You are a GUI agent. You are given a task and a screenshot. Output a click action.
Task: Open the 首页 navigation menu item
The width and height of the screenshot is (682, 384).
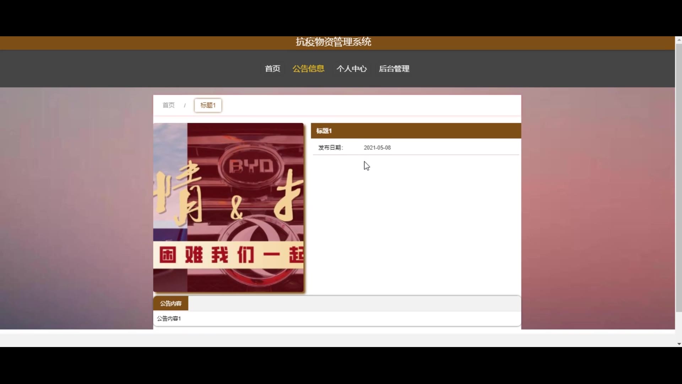[x=272, y=69]
